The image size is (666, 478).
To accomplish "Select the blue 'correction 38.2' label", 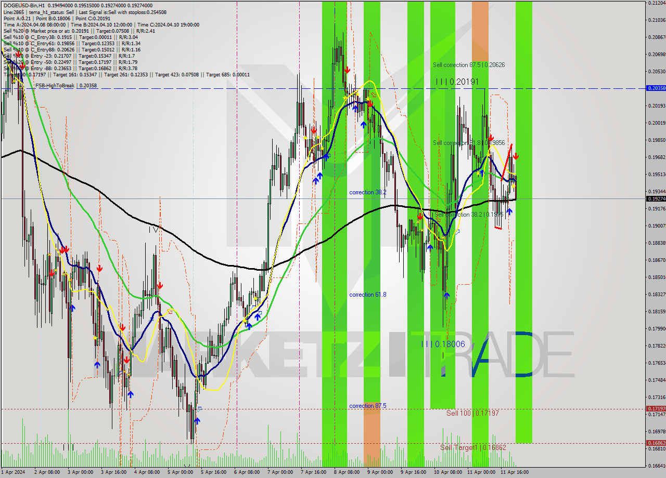I will point(368,192).
